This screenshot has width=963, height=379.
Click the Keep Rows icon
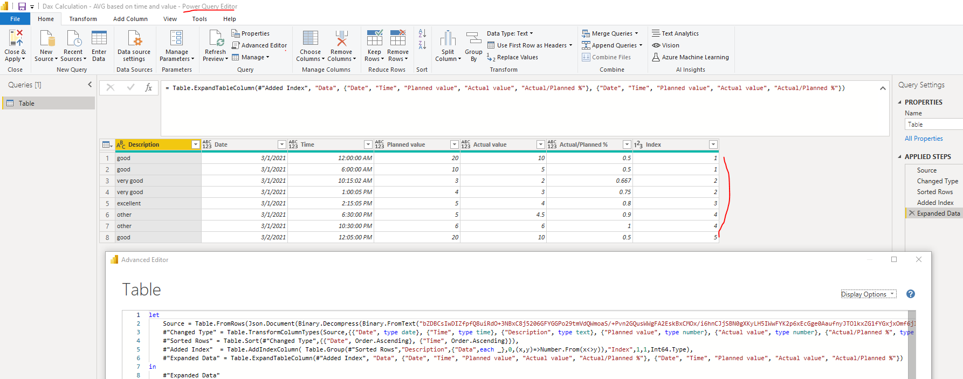(x=375, y=38)
